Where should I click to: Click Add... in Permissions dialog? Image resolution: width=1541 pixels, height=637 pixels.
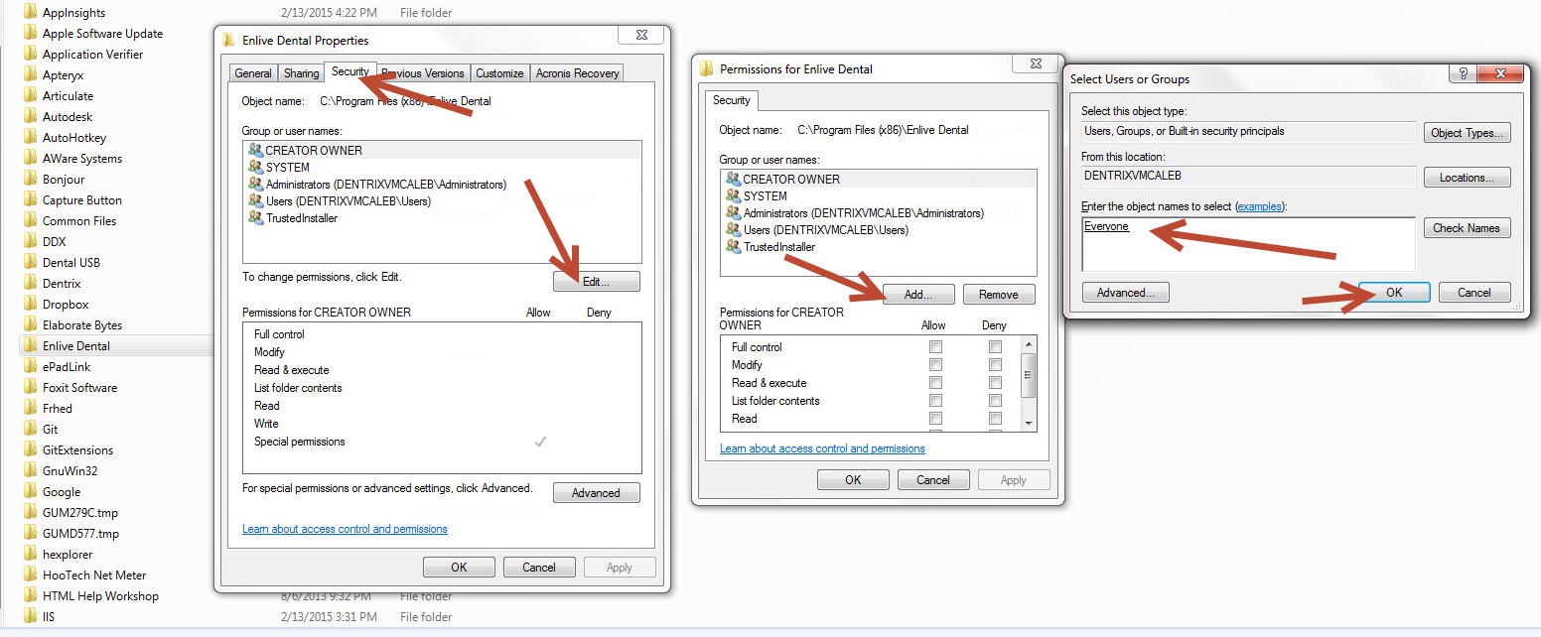[x=917, y=295]
